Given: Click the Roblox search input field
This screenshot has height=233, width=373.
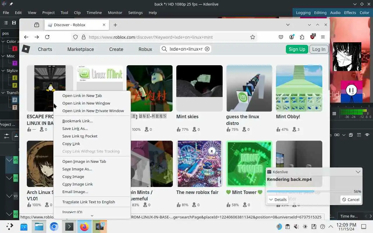Looking at the screenshot, I should point(186,49).
